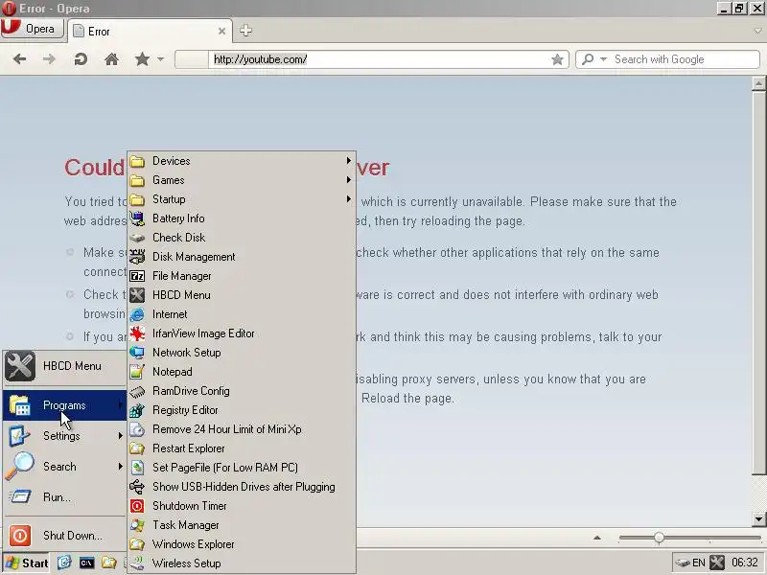Viewport: 767px width, 575px height.
Task: Click Set PageFile (For Low RAM PC)
Action: [242, 468]
